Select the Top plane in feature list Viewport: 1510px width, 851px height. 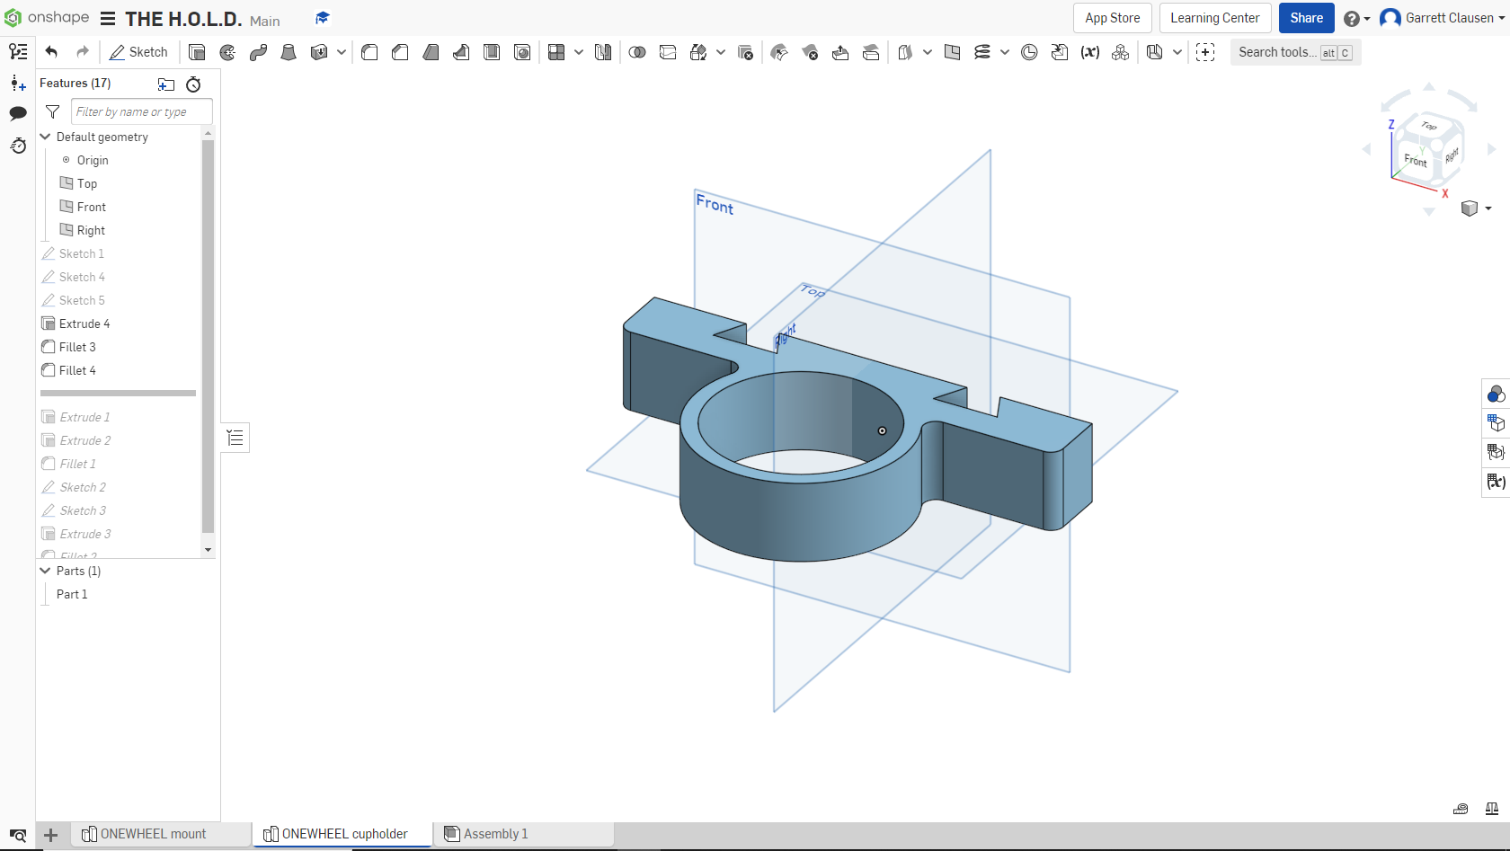pyautogui.click(x=87, y=183)
